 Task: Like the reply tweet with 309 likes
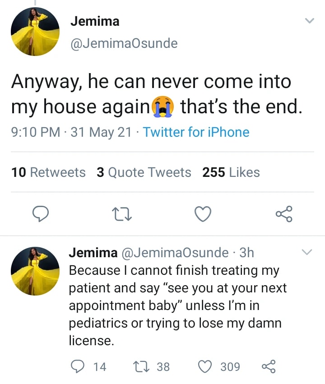click(205, 366)
